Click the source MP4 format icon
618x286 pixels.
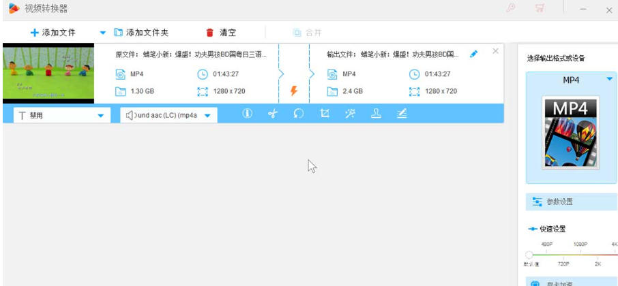[x=120, y=74]
